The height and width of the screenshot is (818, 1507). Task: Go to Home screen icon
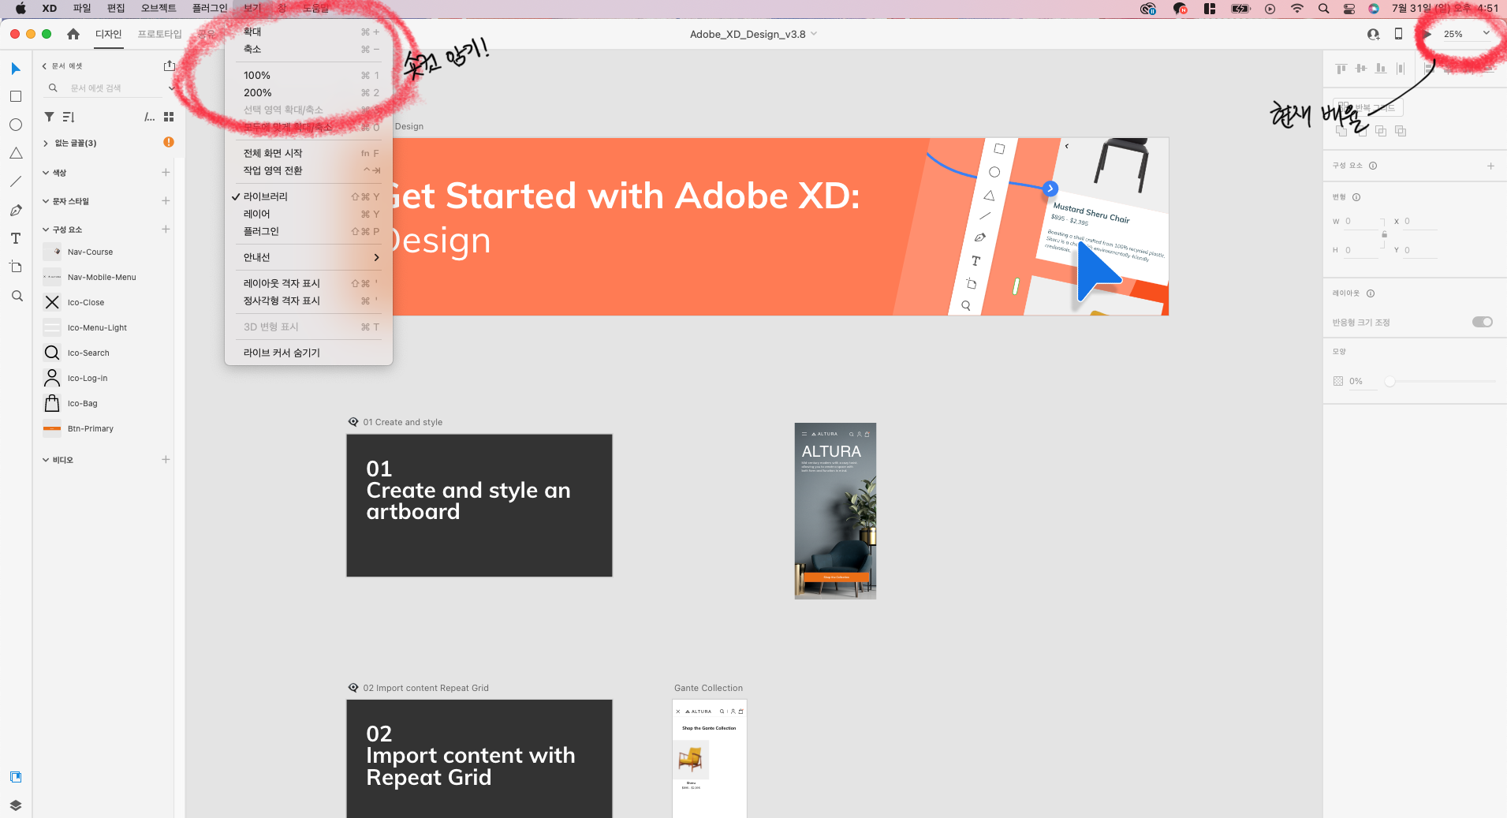point(73,34)
